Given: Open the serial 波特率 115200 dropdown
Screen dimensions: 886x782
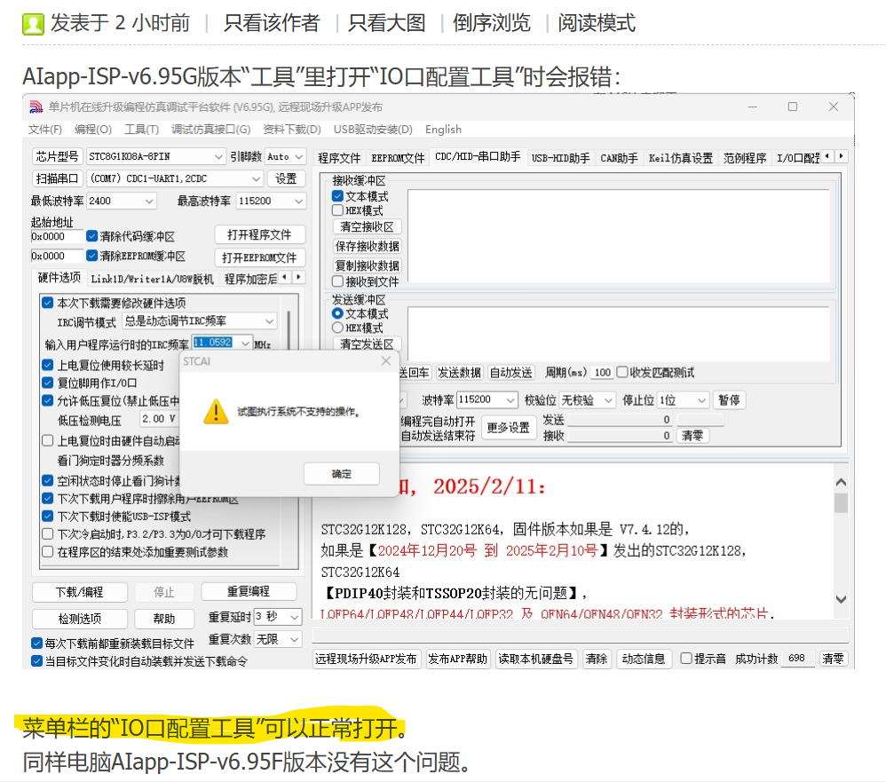Looking at the screenshot, I should (x=510, y=400).
